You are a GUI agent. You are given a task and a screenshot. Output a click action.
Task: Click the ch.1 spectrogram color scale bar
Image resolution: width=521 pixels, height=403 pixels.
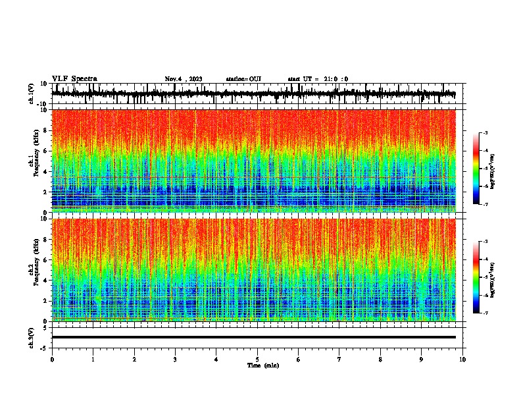pos(476,169)
